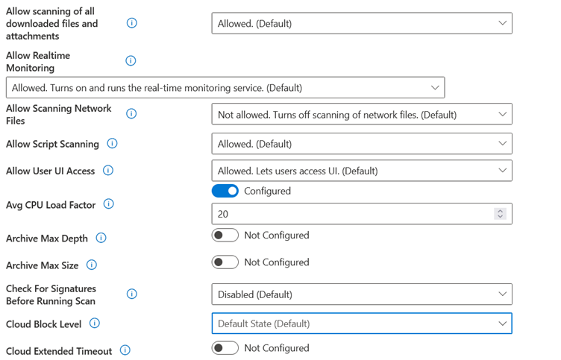The image size is (561, 360).
Task: Open info tooltip for Allow Script Scanning
Action: [112, 144]
